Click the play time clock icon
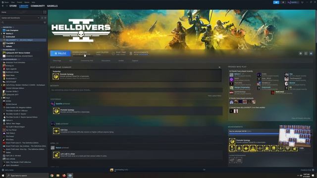The width and height of the screenshot is (317, 178). (113, 53)
